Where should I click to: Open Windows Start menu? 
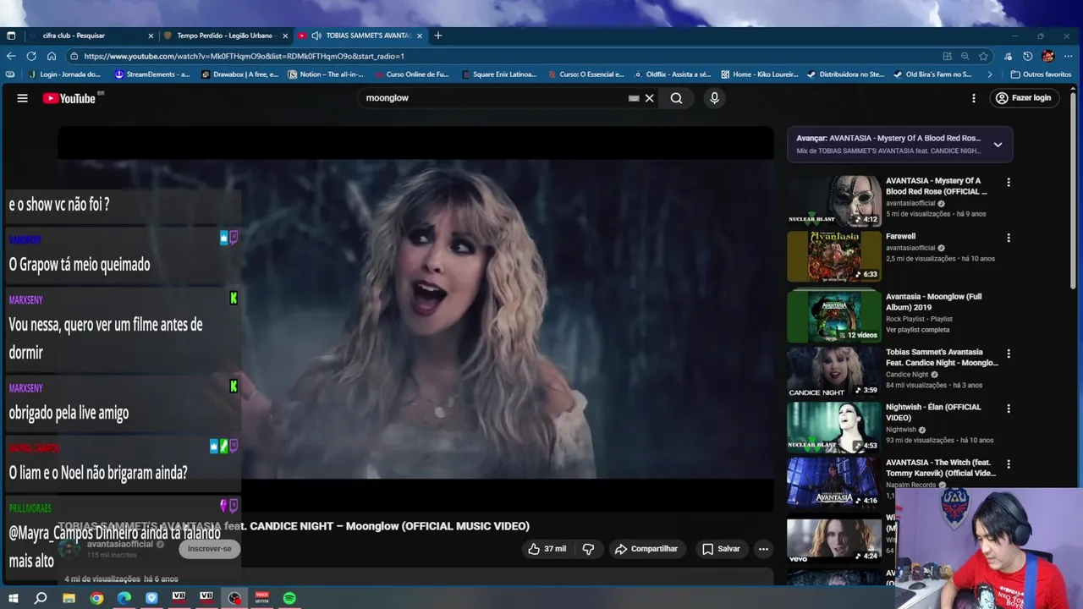pyautogui.click(x=13, y=598)
